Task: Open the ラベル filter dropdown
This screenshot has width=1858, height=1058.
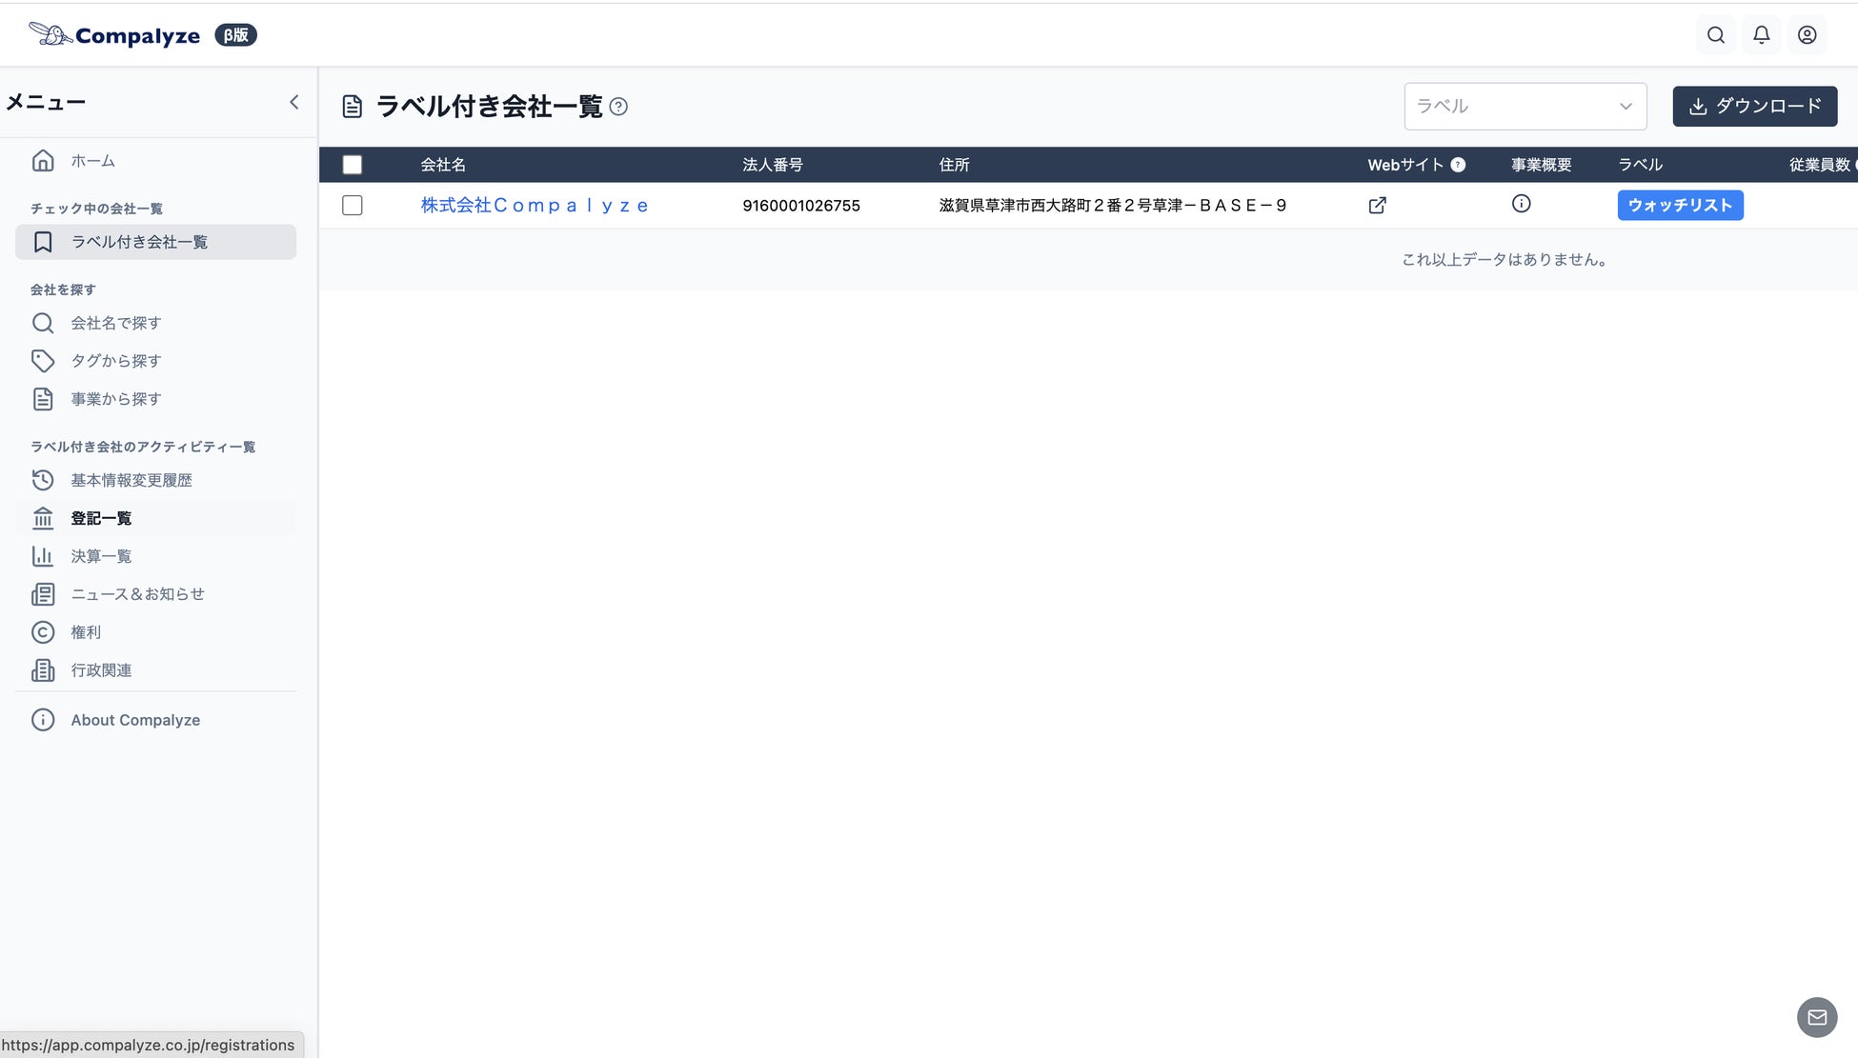Action: 1525,106
